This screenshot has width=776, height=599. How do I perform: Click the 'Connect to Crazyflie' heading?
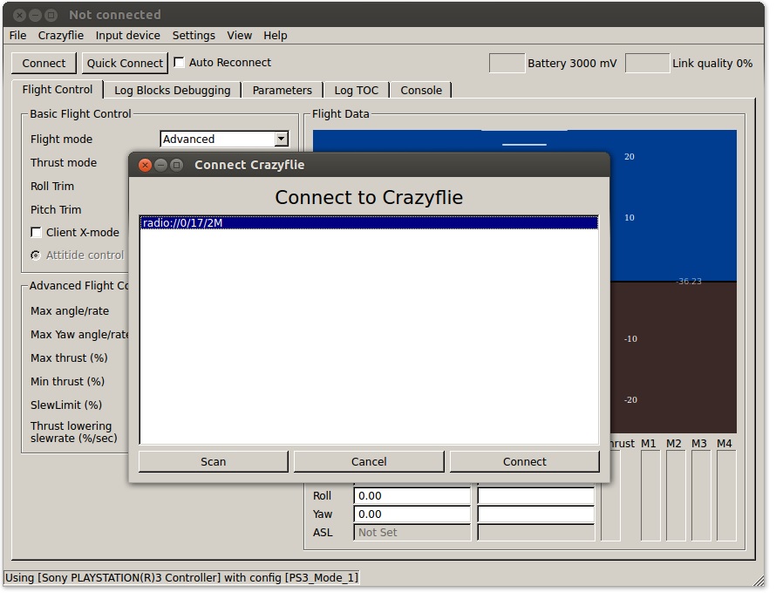pyautogui.click(x=369, y=198)
